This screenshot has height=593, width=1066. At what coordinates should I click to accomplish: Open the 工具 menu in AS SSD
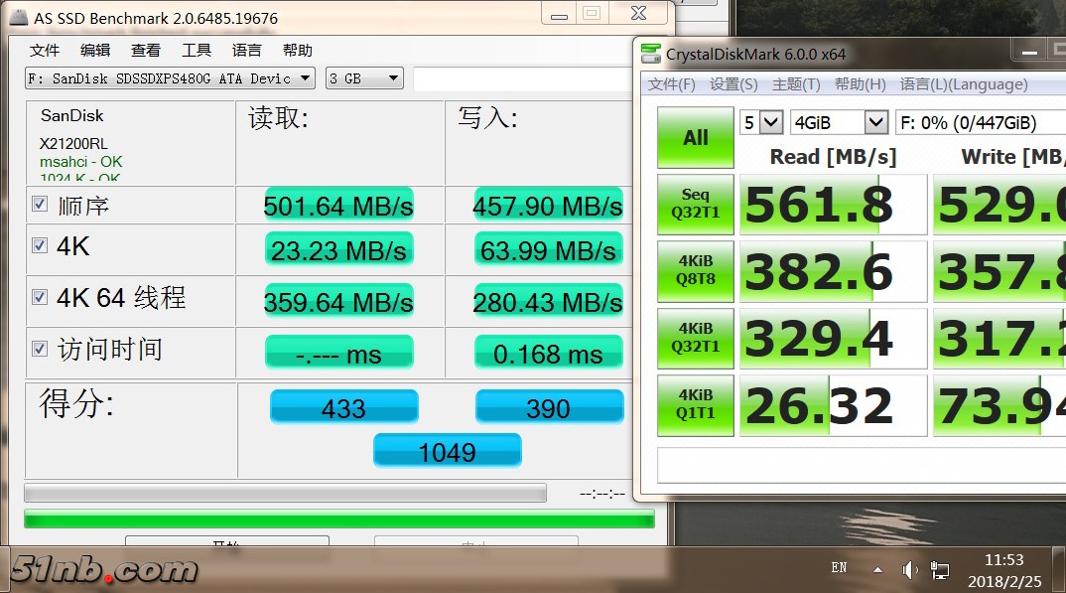(197, 51)
